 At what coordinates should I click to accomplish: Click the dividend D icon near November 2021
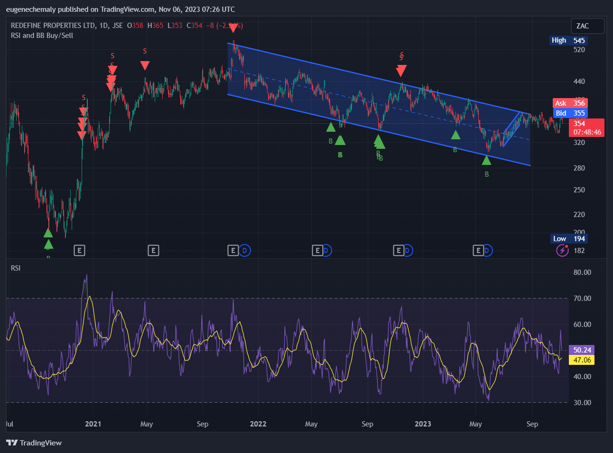tap(245, 250)
